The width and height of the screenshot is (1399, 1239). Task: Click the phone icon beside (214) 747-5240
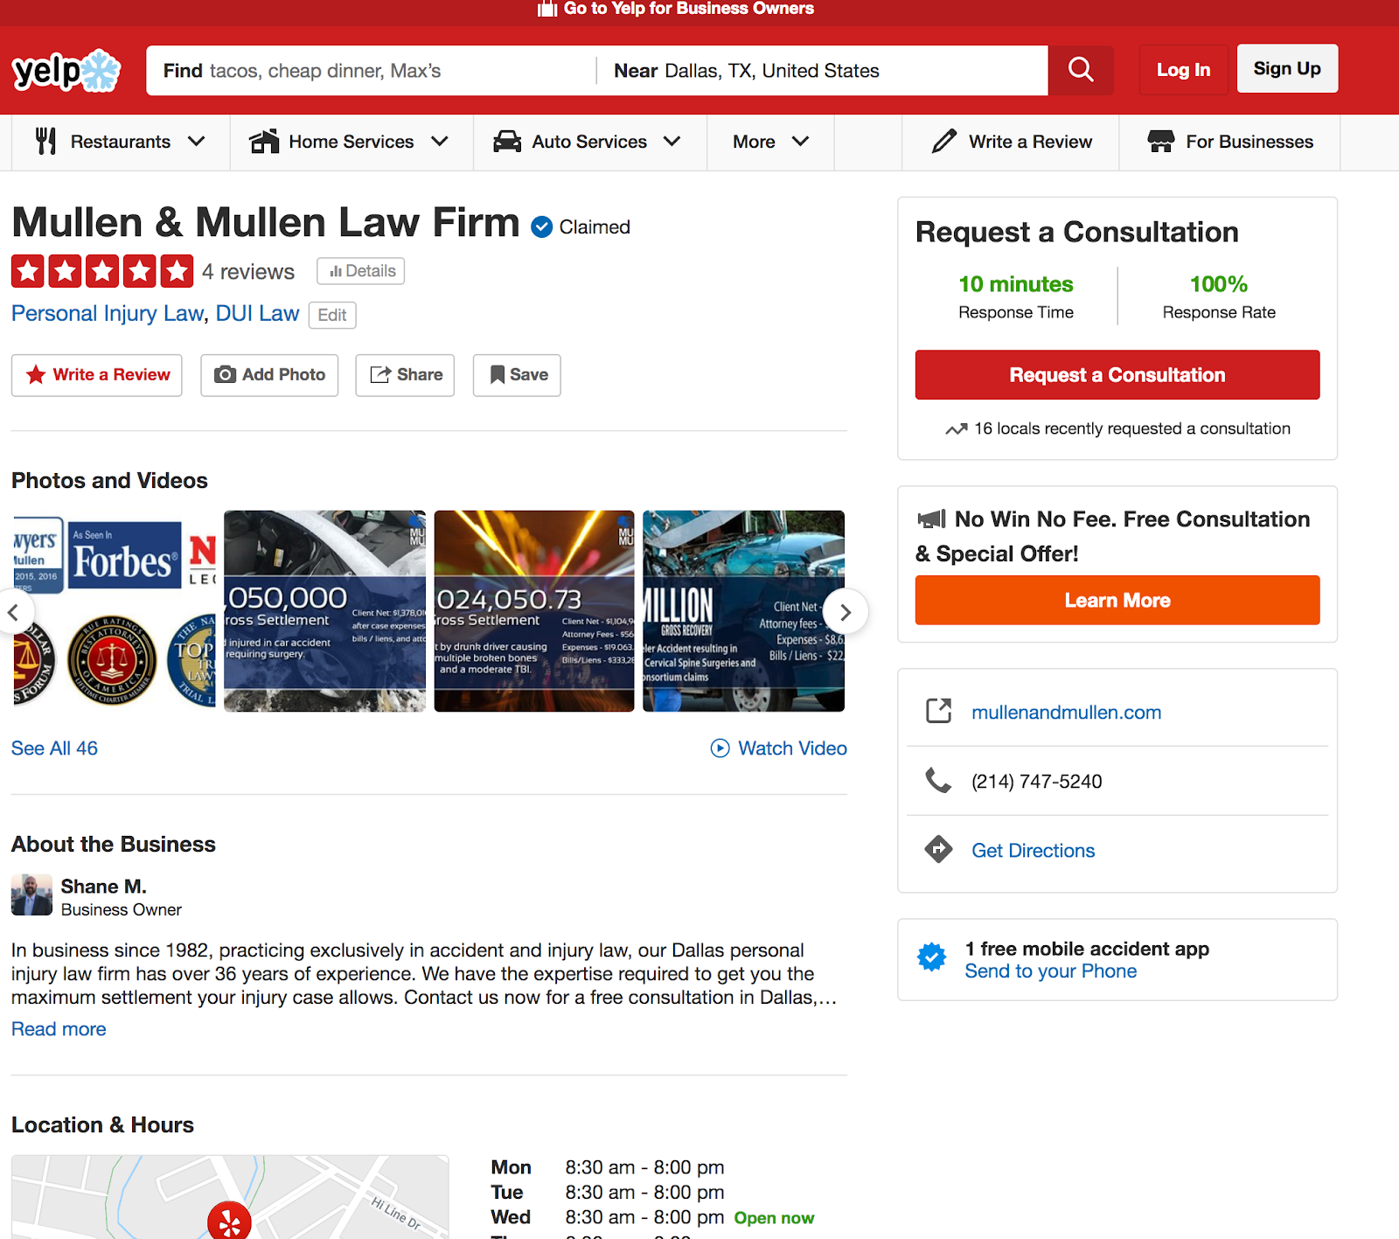tap(938, 780)
